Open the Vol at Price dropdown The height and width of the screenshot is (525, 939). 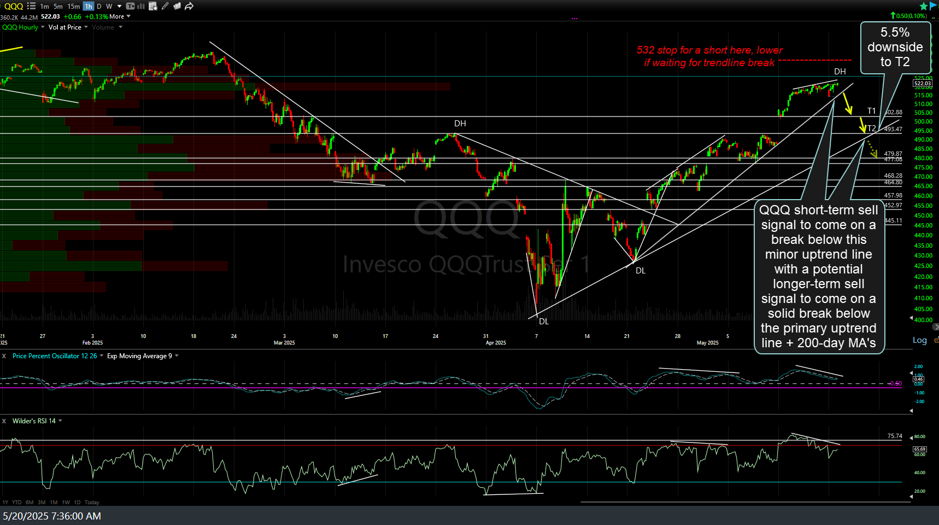coord(85,27)
